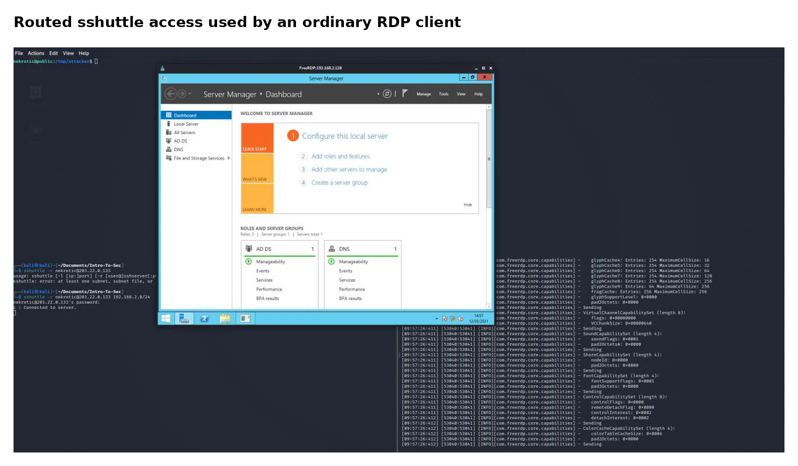Open the navigation history dropdown arrow
The height and width of the screenshot is (466, 798).
coord(190,94)
